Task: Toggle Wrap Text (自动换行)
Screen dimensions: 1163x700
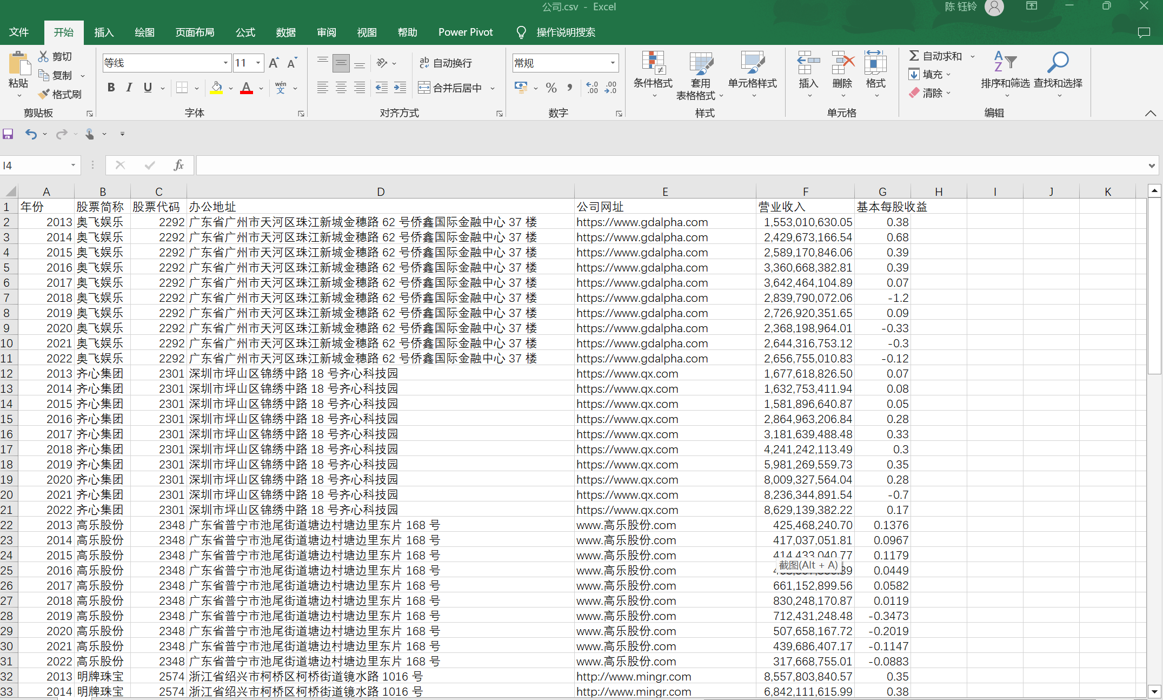Action: (446, 63)
